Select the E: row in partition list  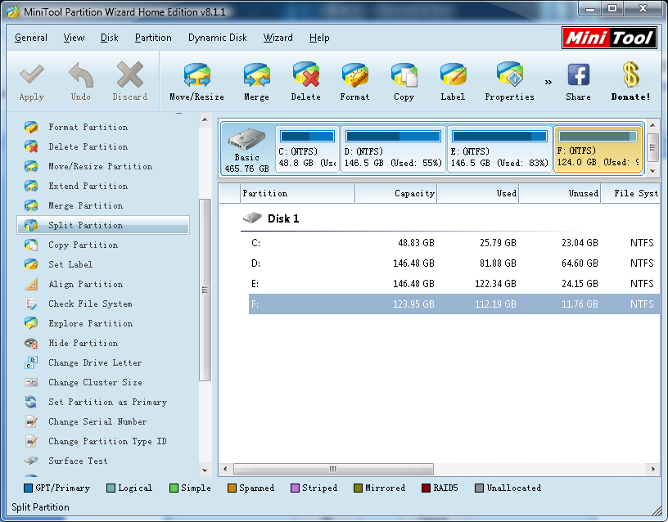point(454,284)
